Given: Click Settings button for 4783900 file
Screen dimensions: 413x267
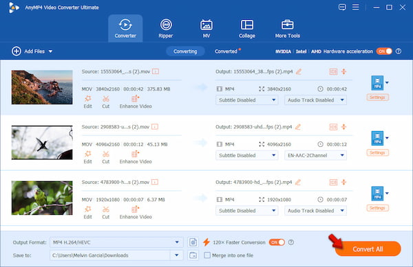Looking at the screenshot, I should [377, 208].
